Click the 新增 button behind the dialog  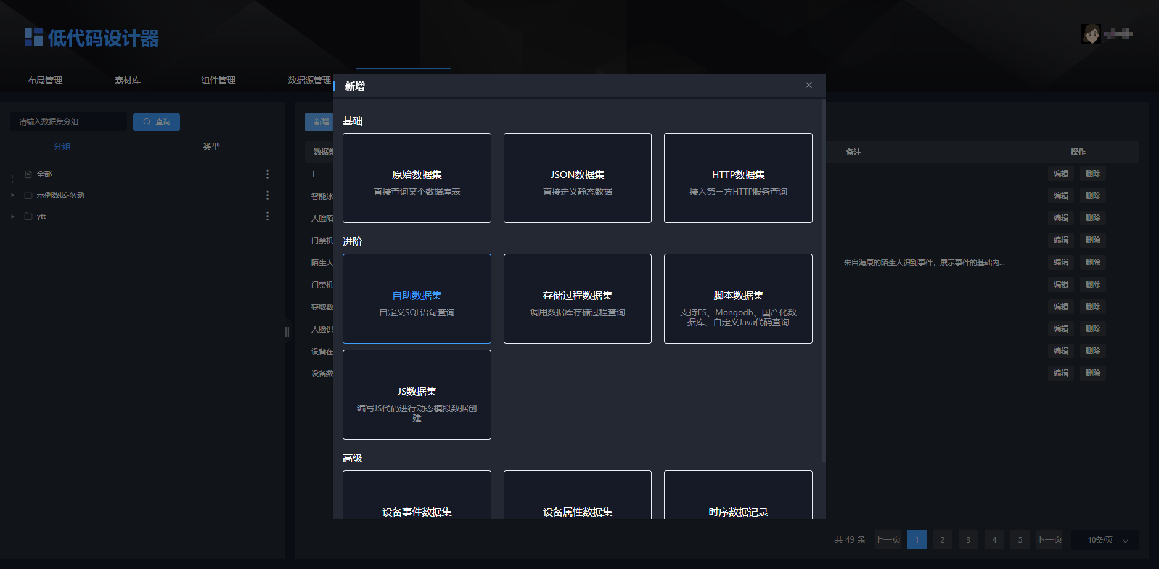click(x=319, y=122)
